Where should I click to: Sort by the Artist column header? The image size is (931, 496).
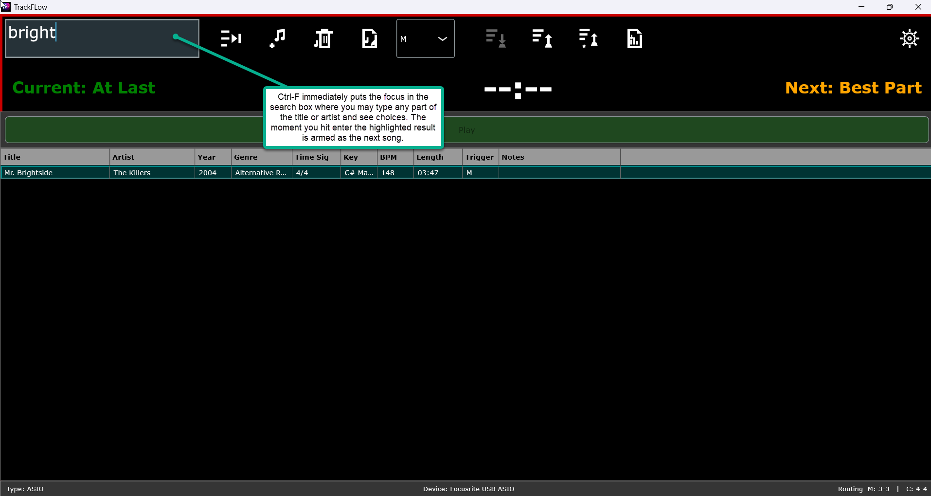pyautogui.click(x=152, y=157)
